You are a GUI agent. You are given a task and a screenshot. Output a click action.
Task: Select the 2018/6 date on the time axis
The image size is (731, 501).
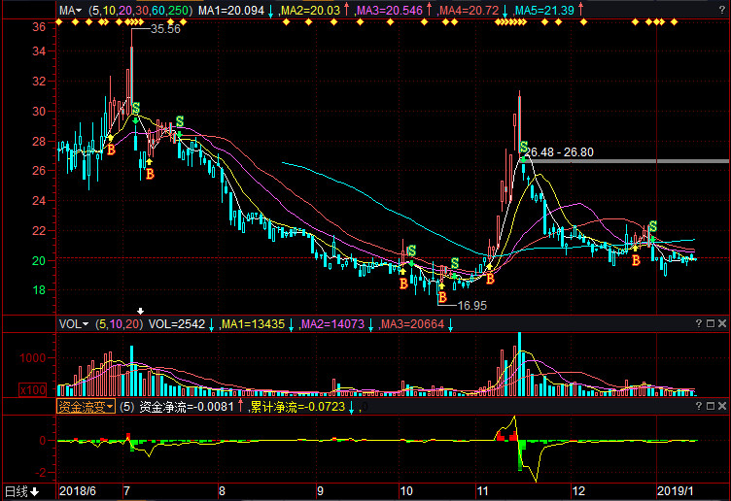80,490
